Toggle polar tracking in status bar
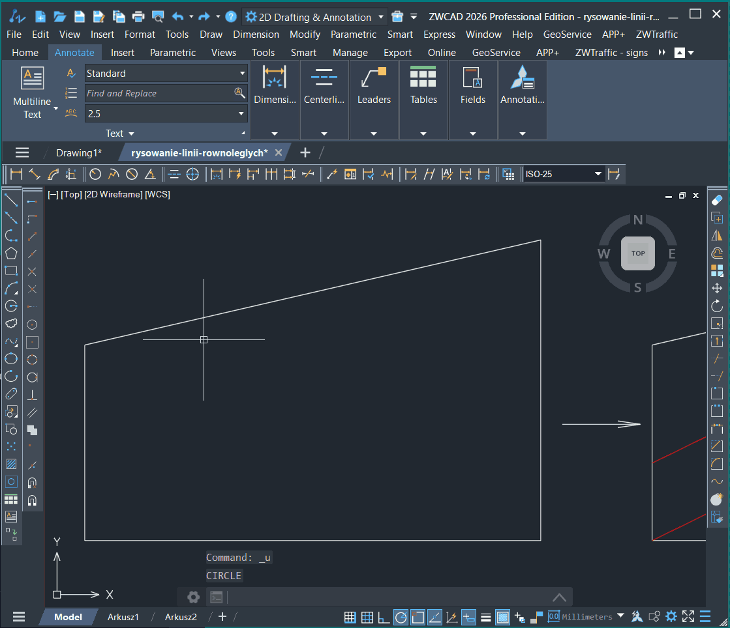Image resolution: width=730 pixels, height=628 pixels. 401,617
